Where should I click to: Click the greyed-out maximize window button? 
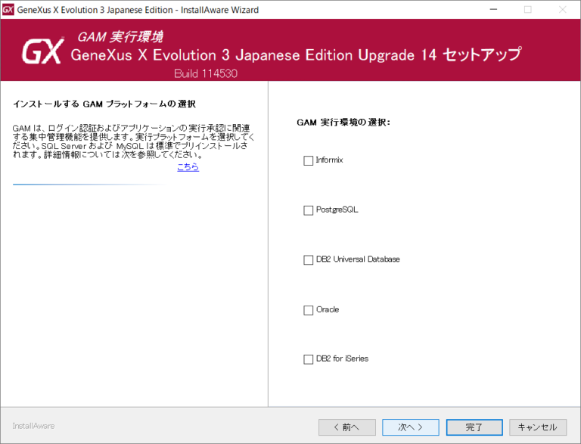[x=527, y=10]
